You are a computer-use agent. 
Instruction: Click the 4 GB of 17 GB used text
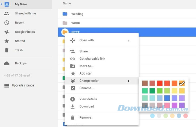point(17,75)
